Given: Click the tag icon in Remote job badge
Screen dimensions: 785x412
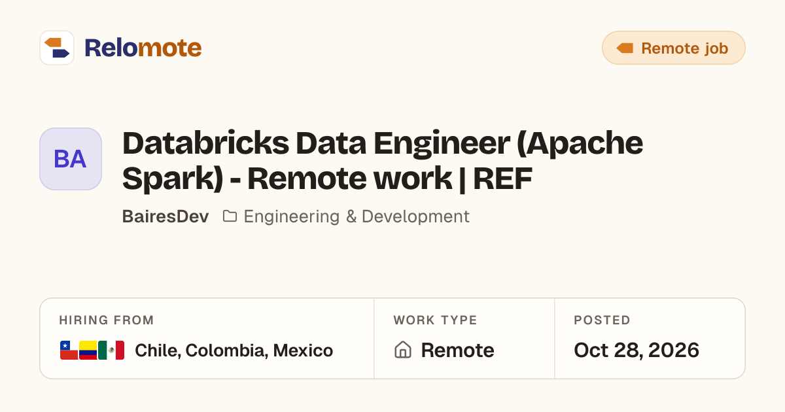Looking at the screenshot, I should click(625, 48).
